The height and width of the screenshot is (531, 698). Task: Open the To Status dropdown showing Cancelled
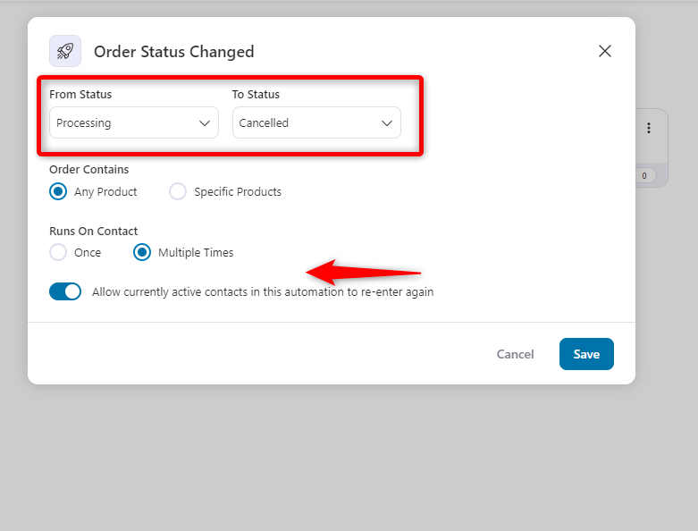point(316,122)
